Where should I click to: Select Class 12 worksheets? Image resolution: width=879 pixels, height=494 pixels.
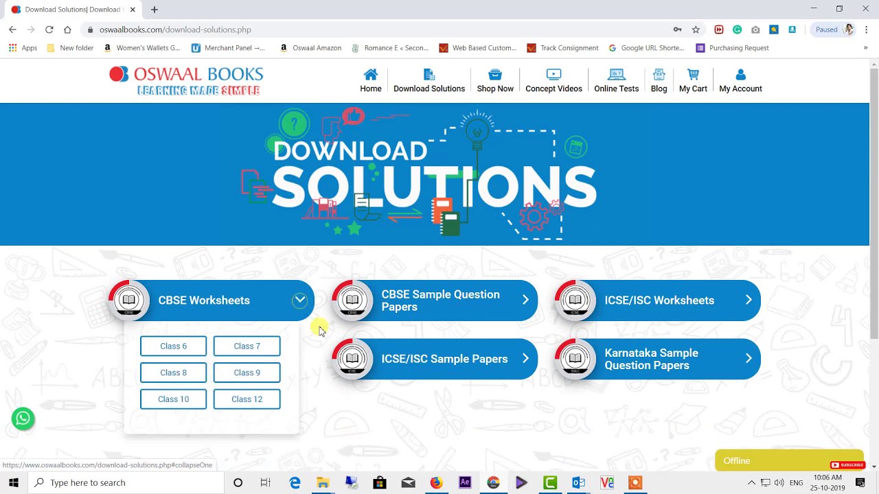click(247, 399)
